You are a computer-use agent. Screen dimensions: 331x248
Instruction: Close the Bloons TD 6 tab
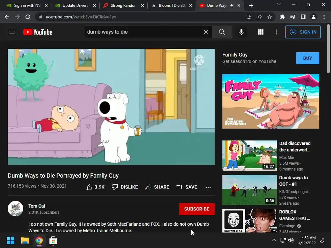[191, 5]
